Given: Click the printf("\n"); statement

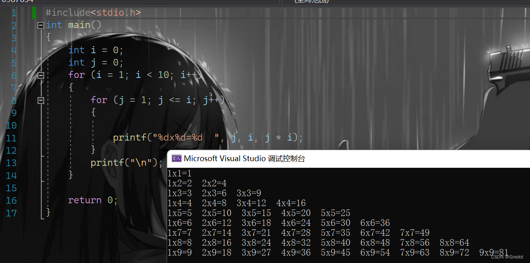Looking at the screenshot, I should pyautogui.click(x=127, y=163).
